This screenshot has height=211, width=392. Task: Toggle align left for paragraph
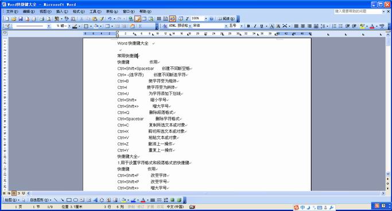[x=296, y=26]
